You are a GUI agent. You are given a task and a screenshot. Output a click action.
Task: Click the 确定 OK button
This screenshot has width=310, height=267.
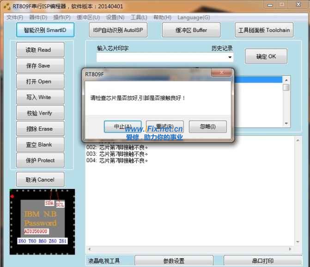pyautogui.click(x=266, y=56)
